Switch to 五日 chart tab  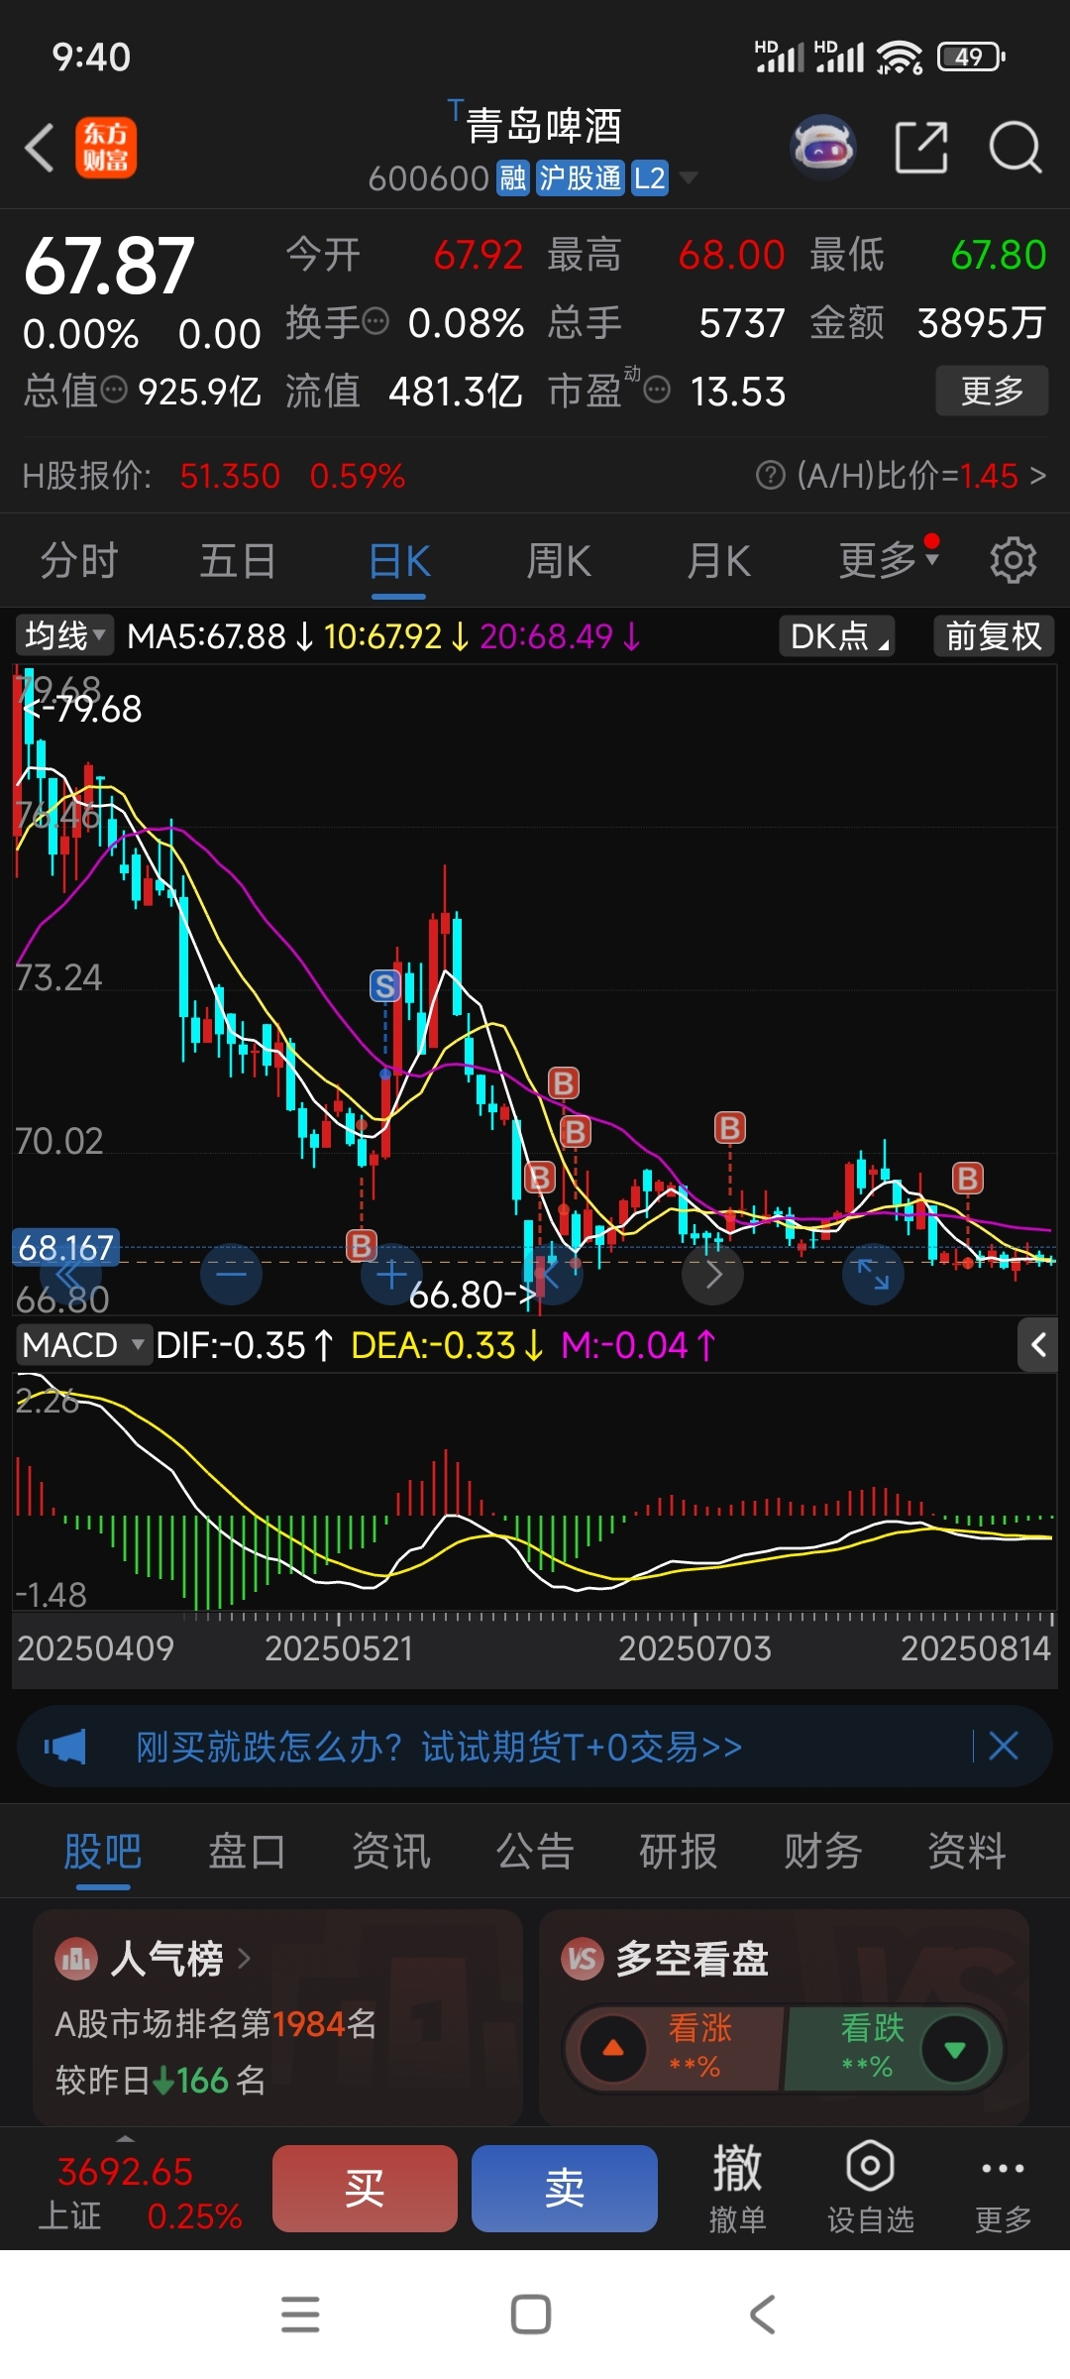coord(238,561)
